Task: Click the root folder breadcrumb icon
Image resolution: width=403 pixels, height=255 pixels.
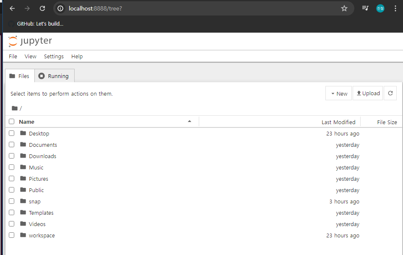Action: click(15, 108)
